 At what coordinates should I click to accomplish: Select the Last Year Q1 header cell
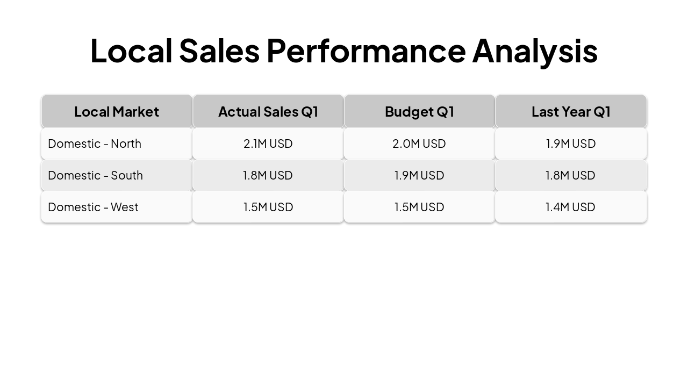(x=571, y=111)
